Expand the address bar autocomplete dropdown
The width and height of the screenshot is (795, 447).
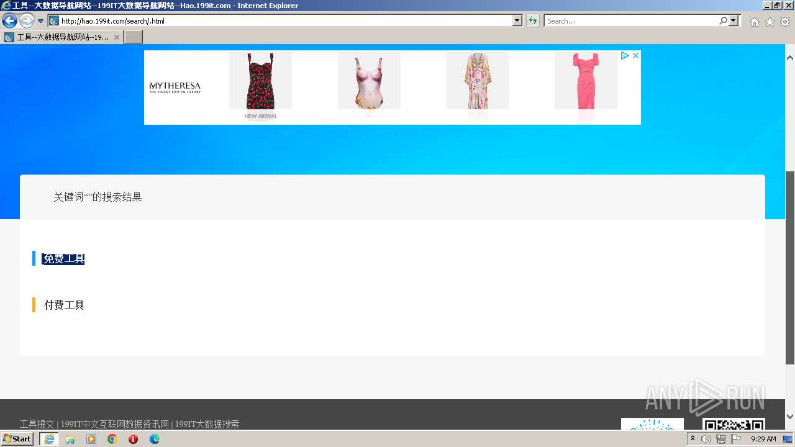click(517, 21)
